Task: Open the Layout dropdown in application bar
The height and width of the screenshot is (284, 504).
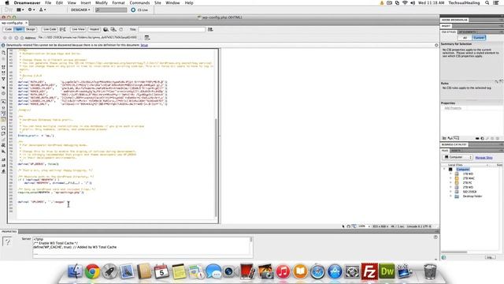Action: [20, 9]
